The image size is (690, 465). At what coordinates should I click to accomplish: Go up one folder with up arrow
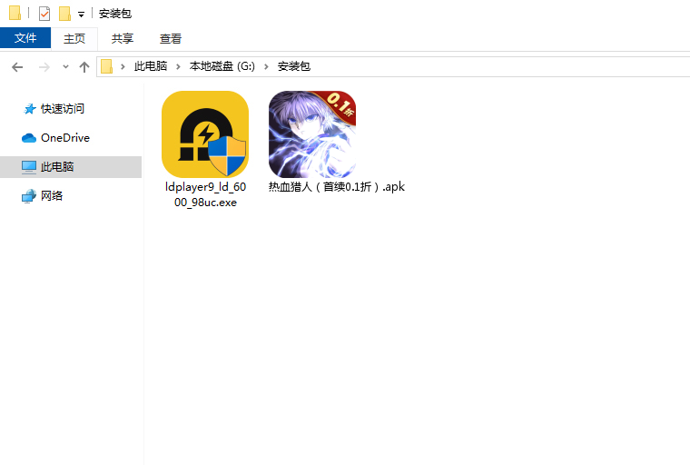tap(84, 66)
